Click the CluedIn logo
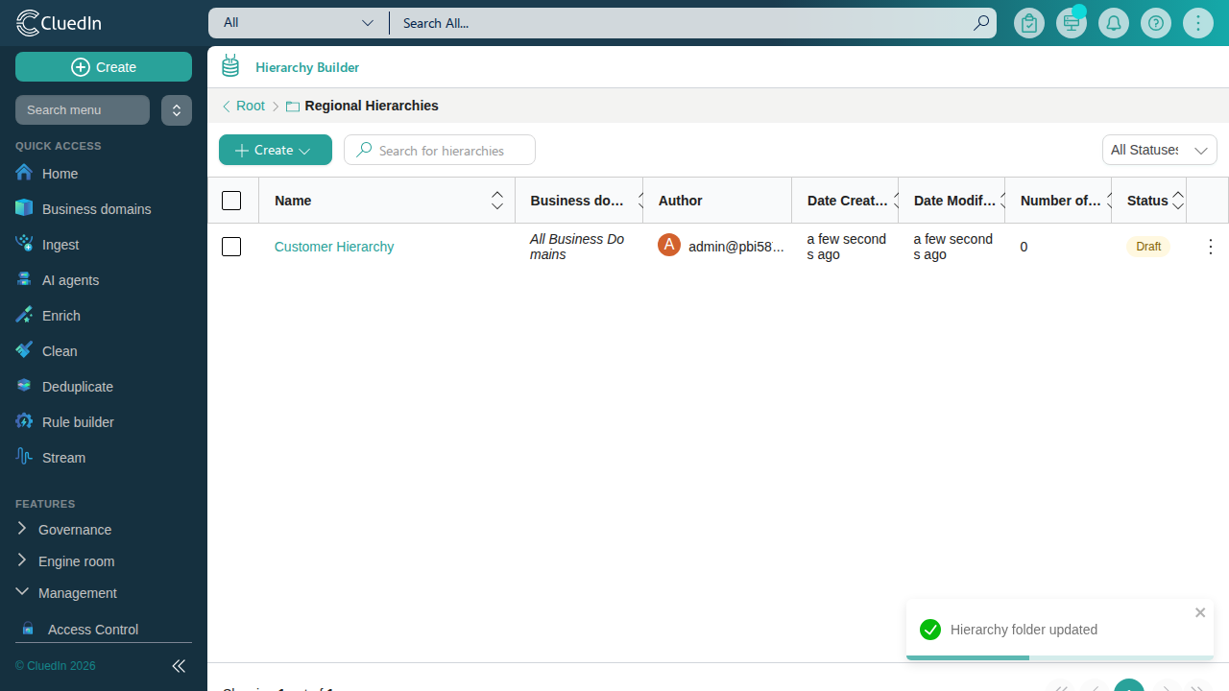 click(x=60, y=23)
